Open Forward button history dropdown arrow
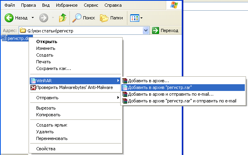Viewport: 248px width, 155px height. [x=53, y=18]
